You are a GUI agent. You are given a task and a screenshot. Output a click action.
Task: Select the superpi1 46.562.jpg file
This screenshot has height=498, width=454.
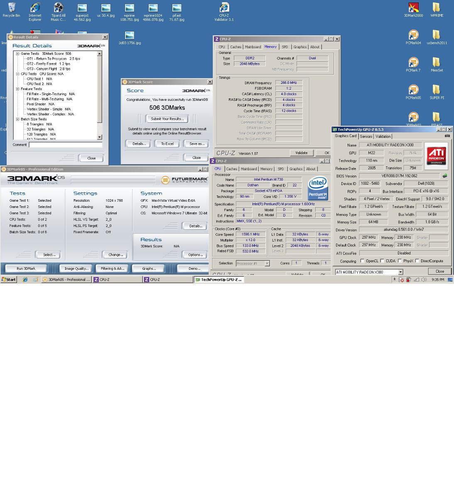(82, 12)
